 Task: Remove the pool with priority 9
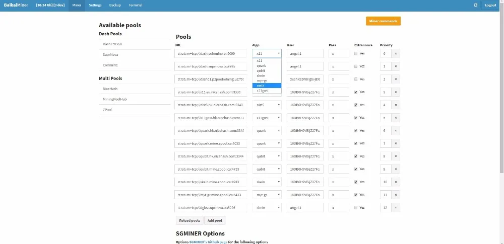click(396, 169)
